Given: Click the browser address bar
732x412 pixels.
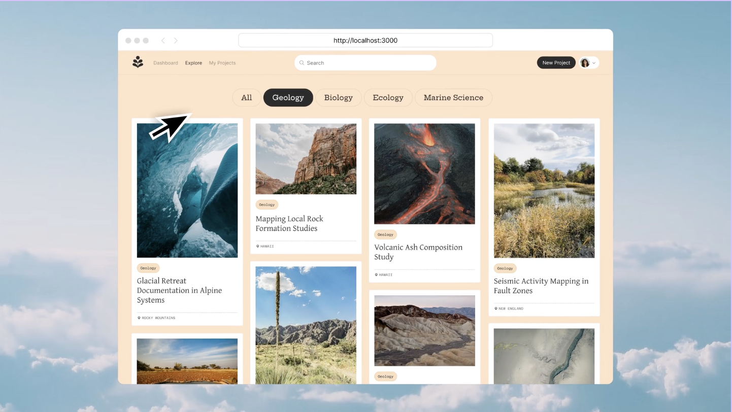Looking at the screenshot, I should click(365, 41).
